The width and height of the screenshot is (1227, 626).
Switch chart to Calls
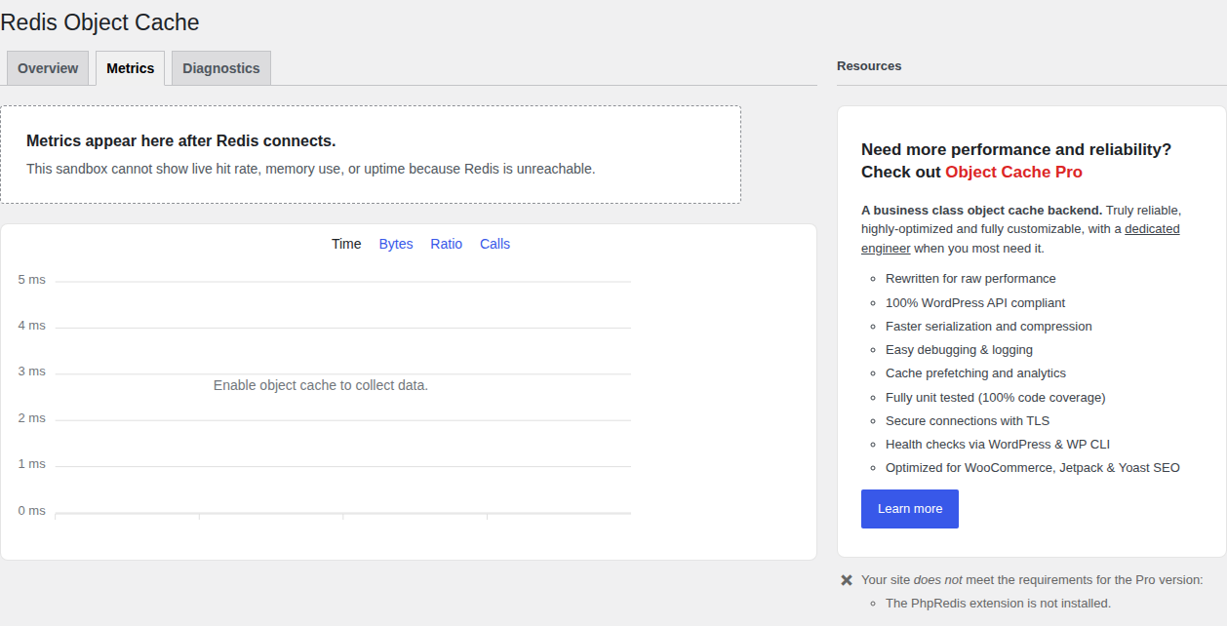(495, 244)
